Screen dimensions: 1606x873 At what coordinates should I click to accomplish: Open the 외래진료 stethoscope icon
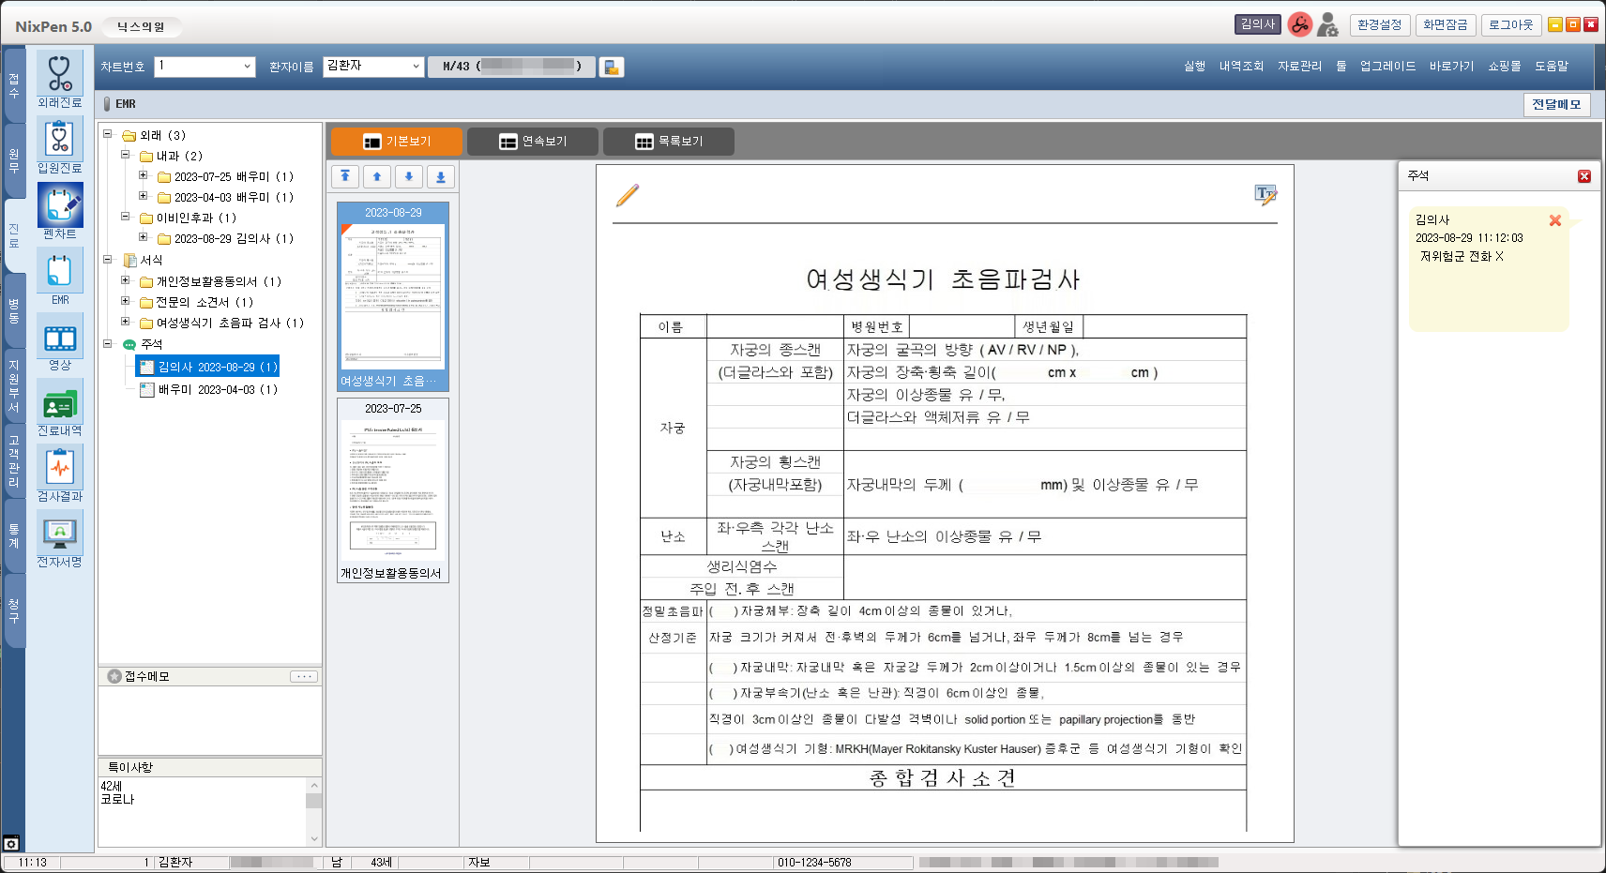60,73
